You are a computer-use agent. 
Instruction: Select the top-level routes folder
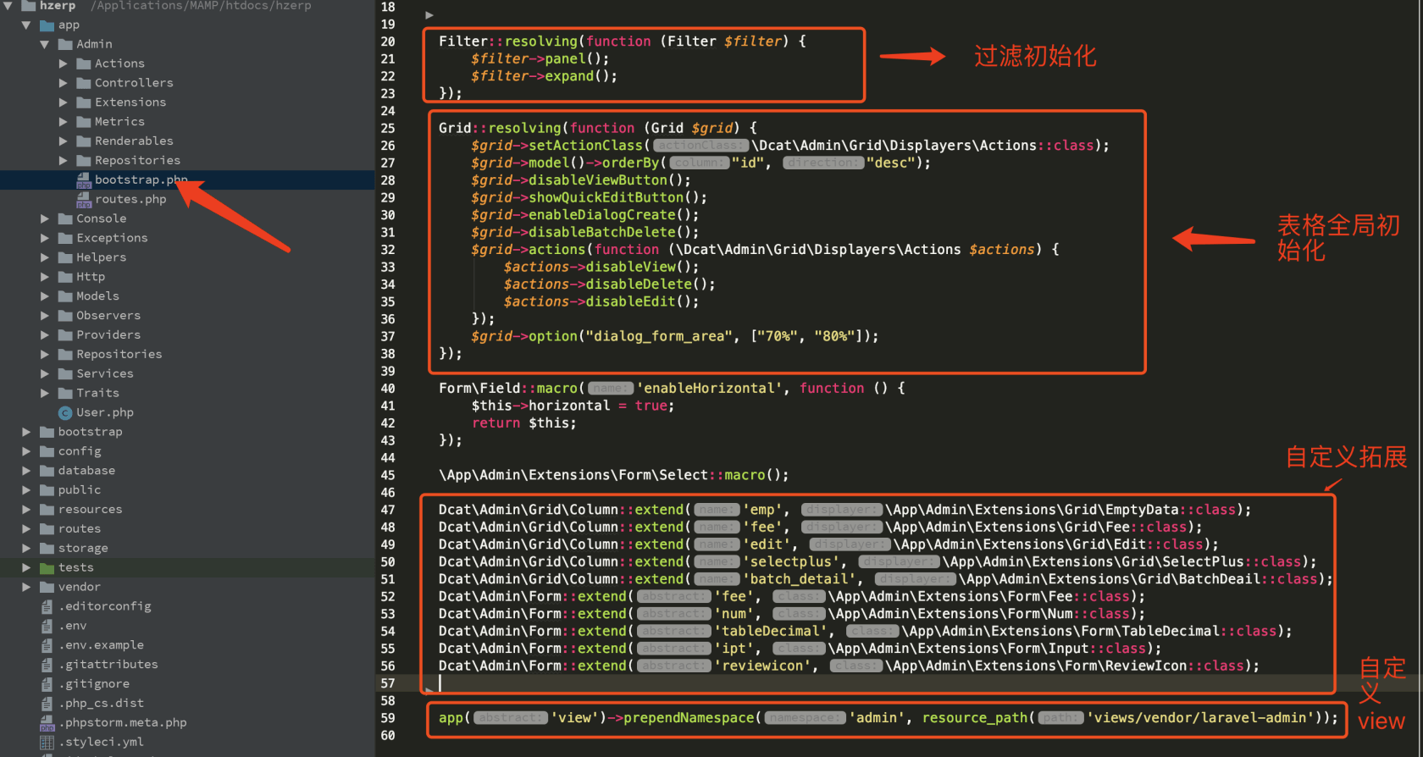pos(80,528)
